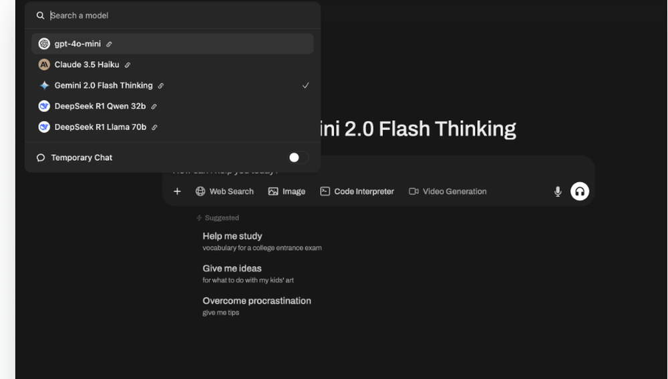This screenshot has height=379, width=668.
Task: Click the Image picture icon
Action: (x=273, y=192)
